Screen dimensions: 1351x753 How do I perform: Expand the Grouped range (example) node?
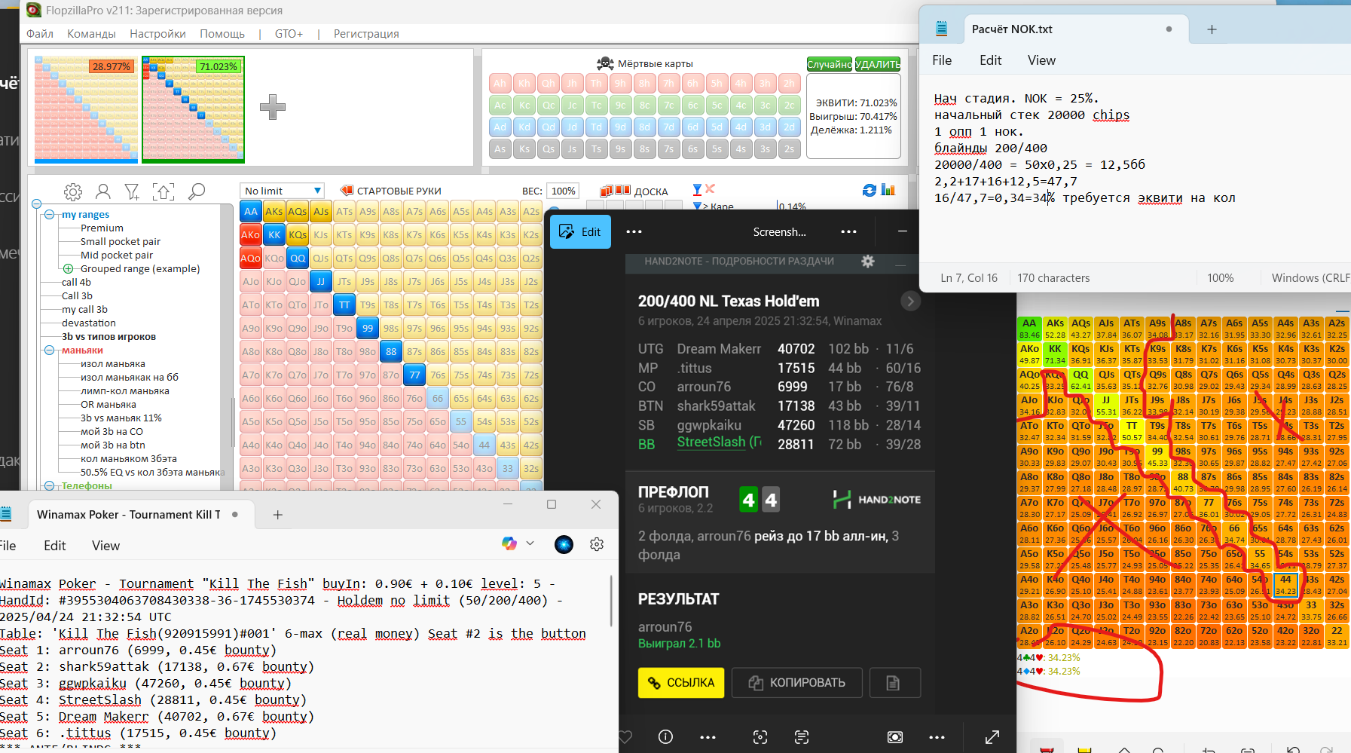68,269
